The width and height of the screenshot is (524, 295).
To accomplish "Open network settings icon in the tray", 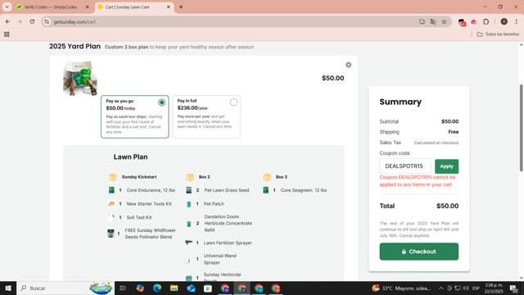I will pos(458,288).
